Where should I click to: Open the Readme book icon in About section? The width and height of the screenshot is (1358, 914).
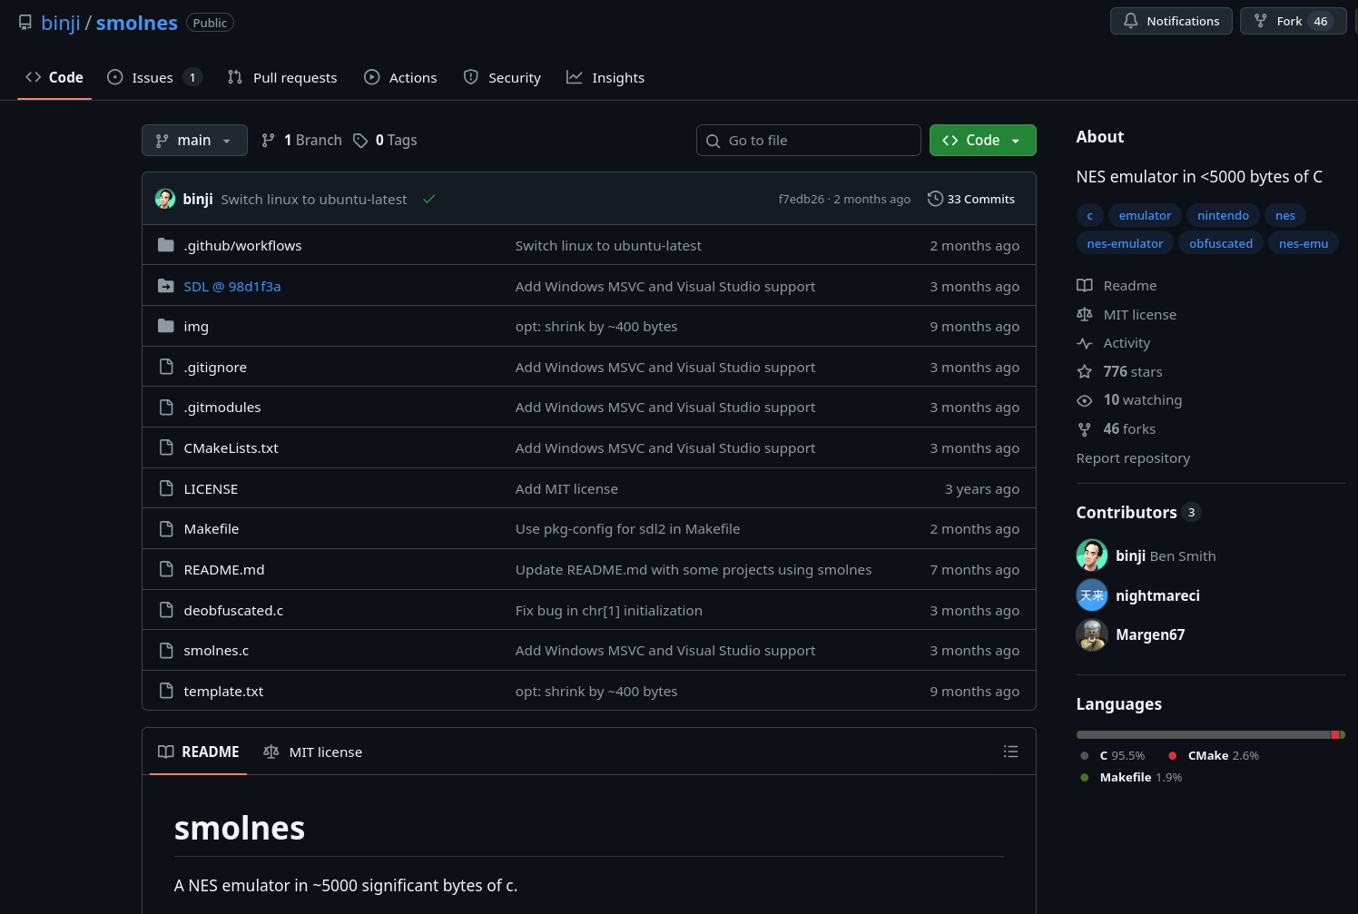1085,285
